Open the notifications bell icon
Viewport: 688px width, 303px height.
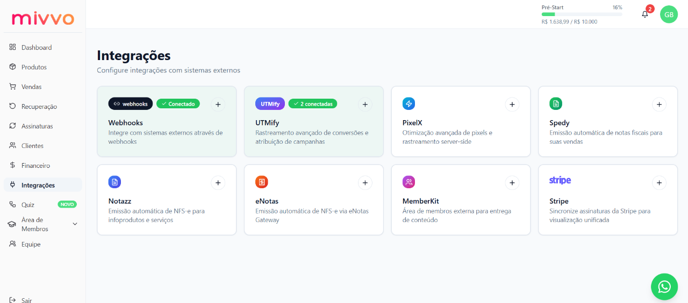(x=645, y=14)
